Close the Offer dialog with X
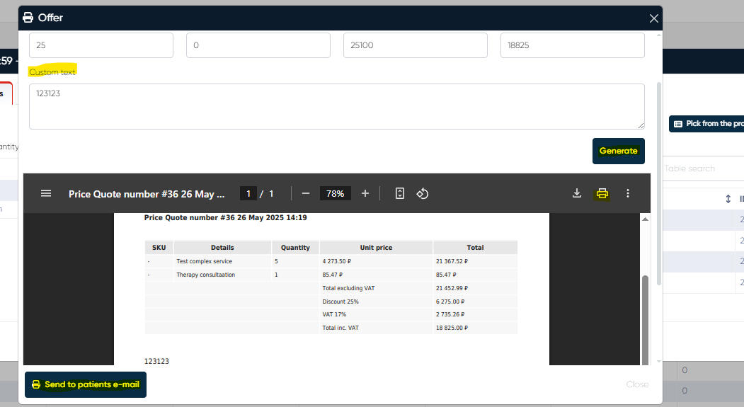744x407 pixels. (x=653, y=18)
